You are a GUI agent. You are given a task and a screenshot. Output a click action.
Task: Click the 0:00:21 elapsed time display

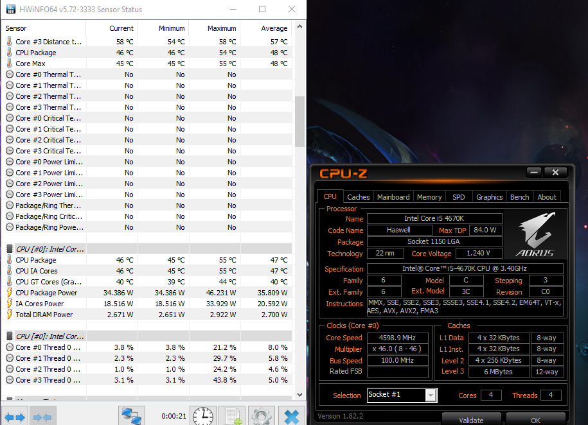point(174,416)
